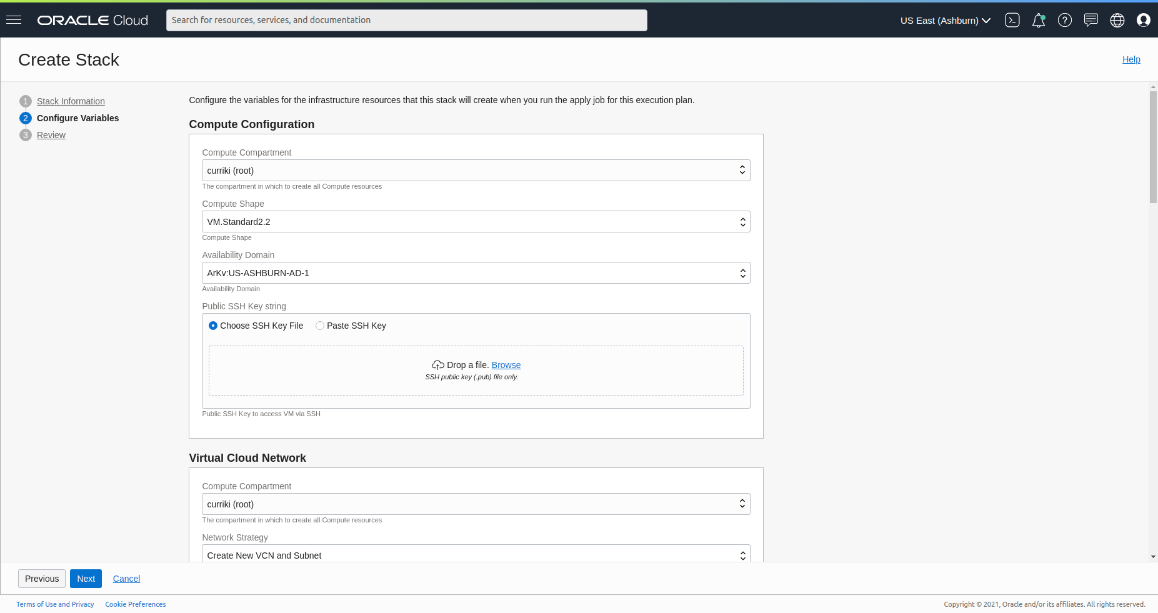Open the language globe menu
Screen dimensions: 1158x613
pyautogui.click(x=1117, y=20)
